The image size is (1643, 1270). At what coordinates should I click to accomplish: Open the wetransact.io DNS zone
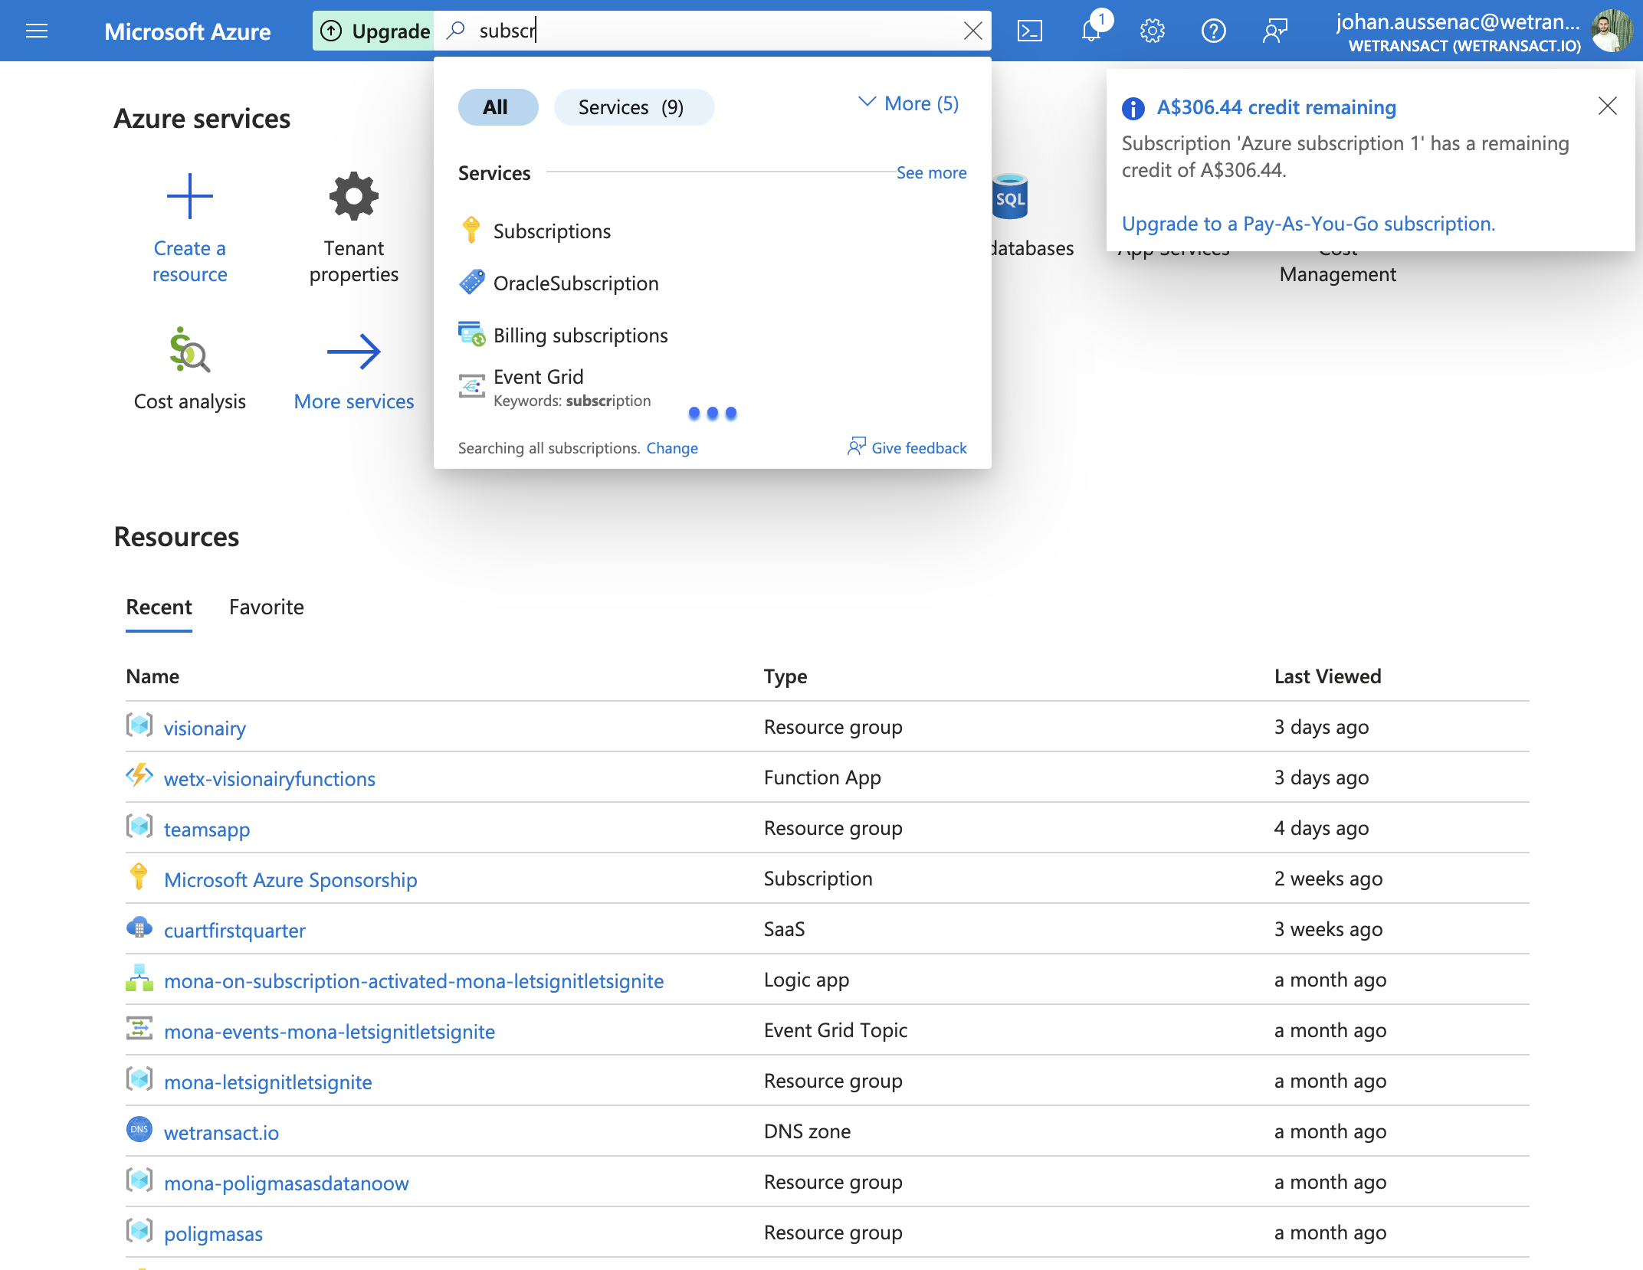[x=221, y=1132]
